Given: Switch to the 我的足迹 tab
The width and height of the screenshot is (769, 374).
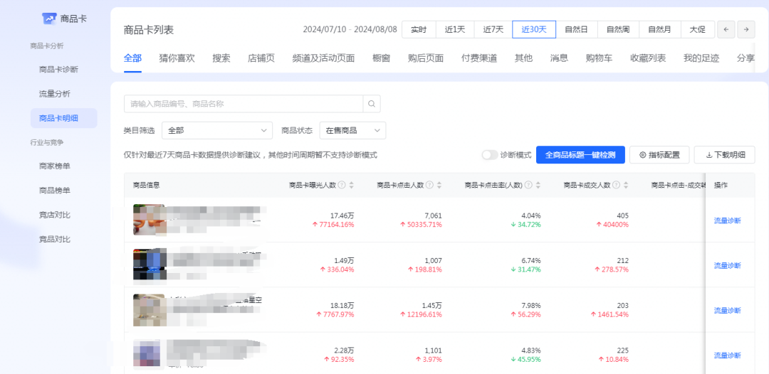Looking at the screenshot, I should point(701,58).
